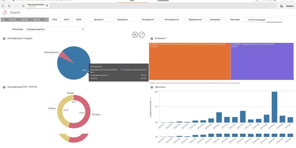296x148 pixels.
Task: Remove the Код організатора selection filter
Action: (x=47, y=5)
